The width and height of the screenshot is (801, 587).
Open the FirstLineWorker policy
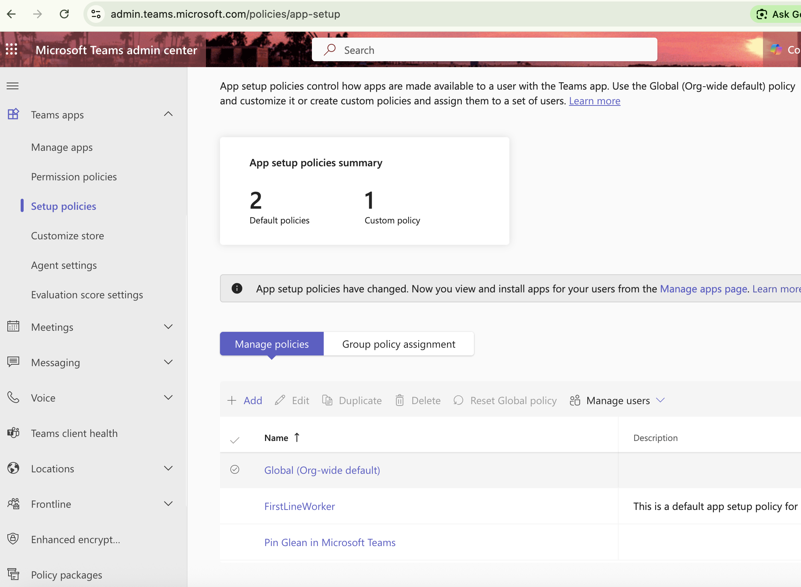(299, 506)
